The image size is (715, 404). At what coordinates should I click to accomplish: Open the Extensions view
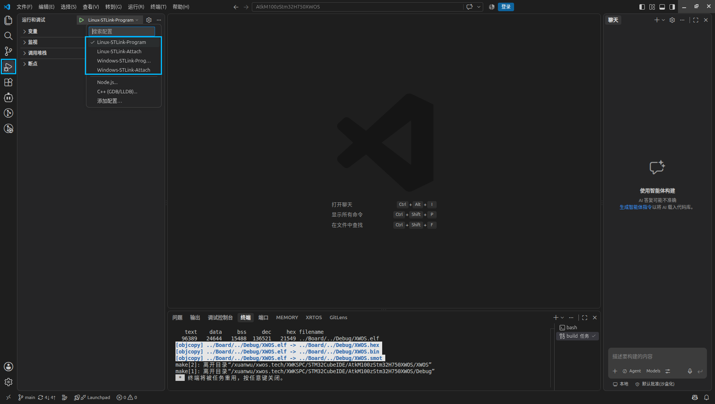point(8,82)
